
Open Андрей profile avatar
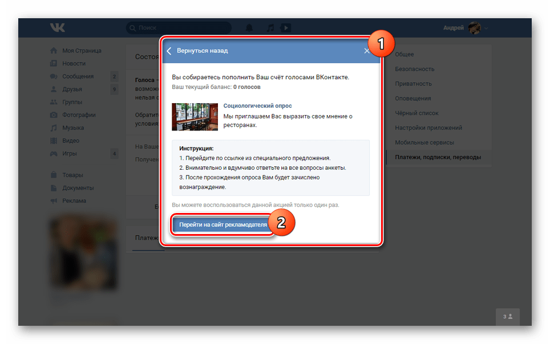click(475, 28)
